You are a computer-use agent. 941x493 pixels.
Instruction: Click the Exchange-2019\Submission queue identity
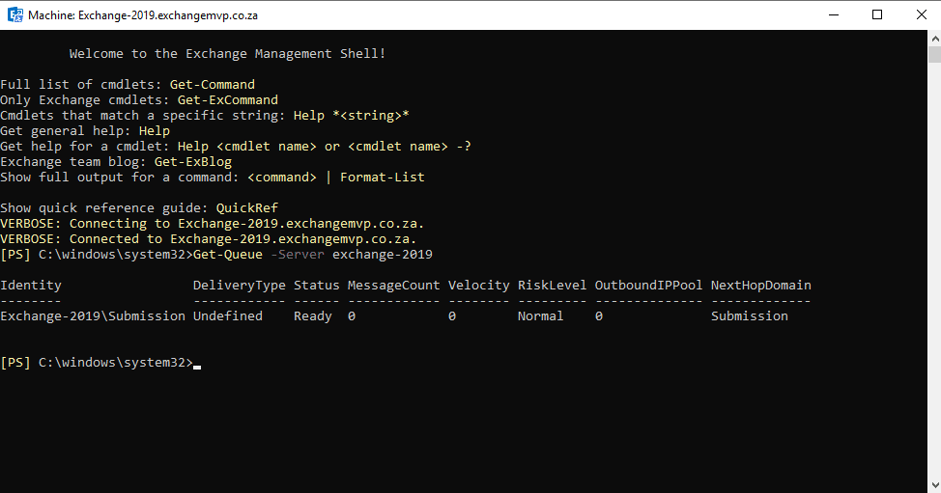(93, 316)
